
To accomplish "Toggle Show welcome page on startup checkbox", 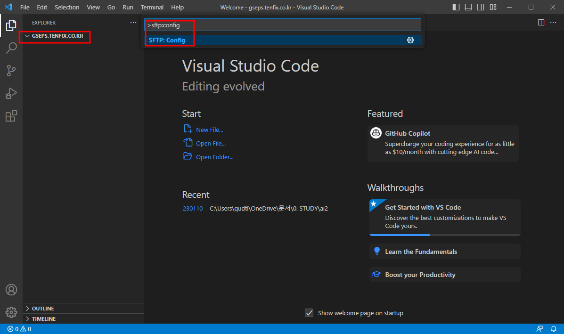I will (x=309, y=313).
